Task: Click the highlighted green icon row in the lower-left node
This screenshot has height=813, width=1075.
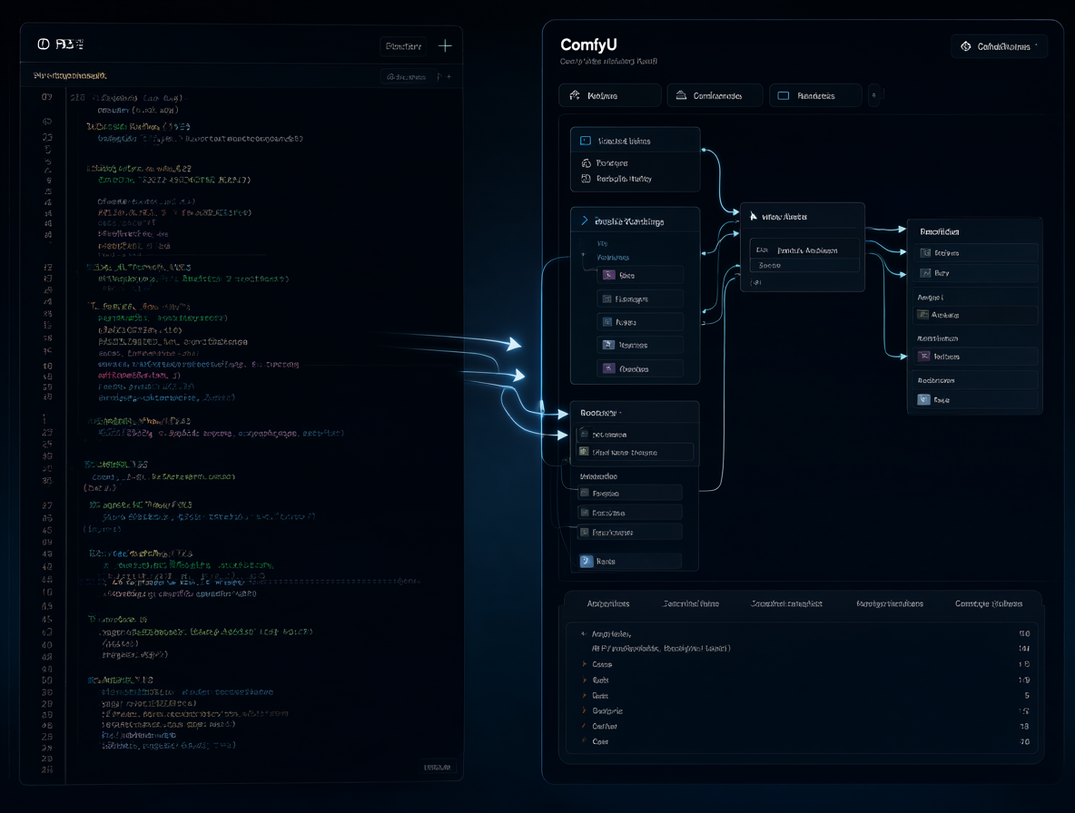Action: [x=635, y=452]
